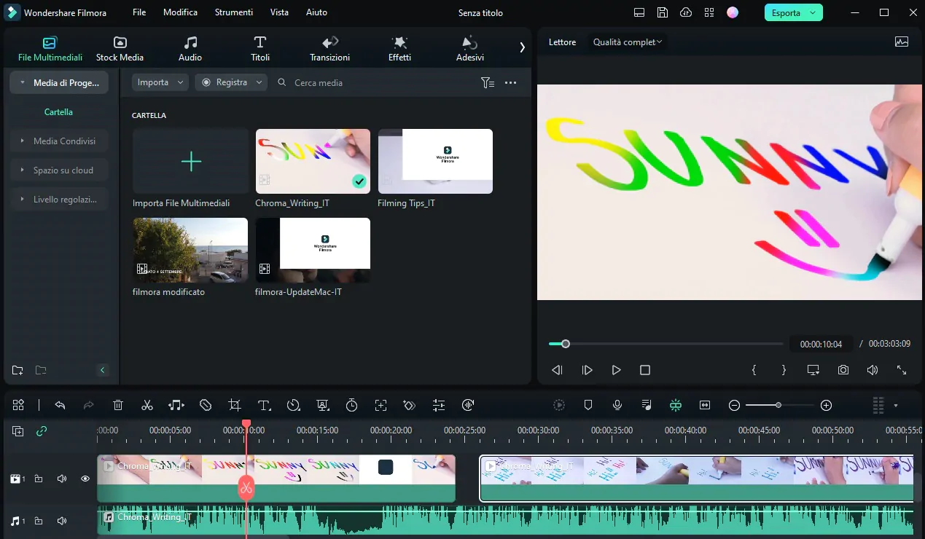Select the scissors split tool in the timeline toolbar
The width and height of the screenshot is (925, 539).
pos(147,405)
